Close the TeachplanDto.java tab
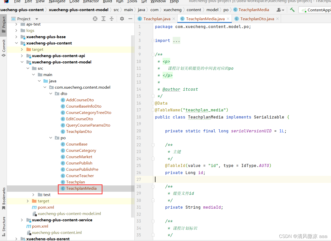This screenshot has height=241, width=331. tap(277, 19)
